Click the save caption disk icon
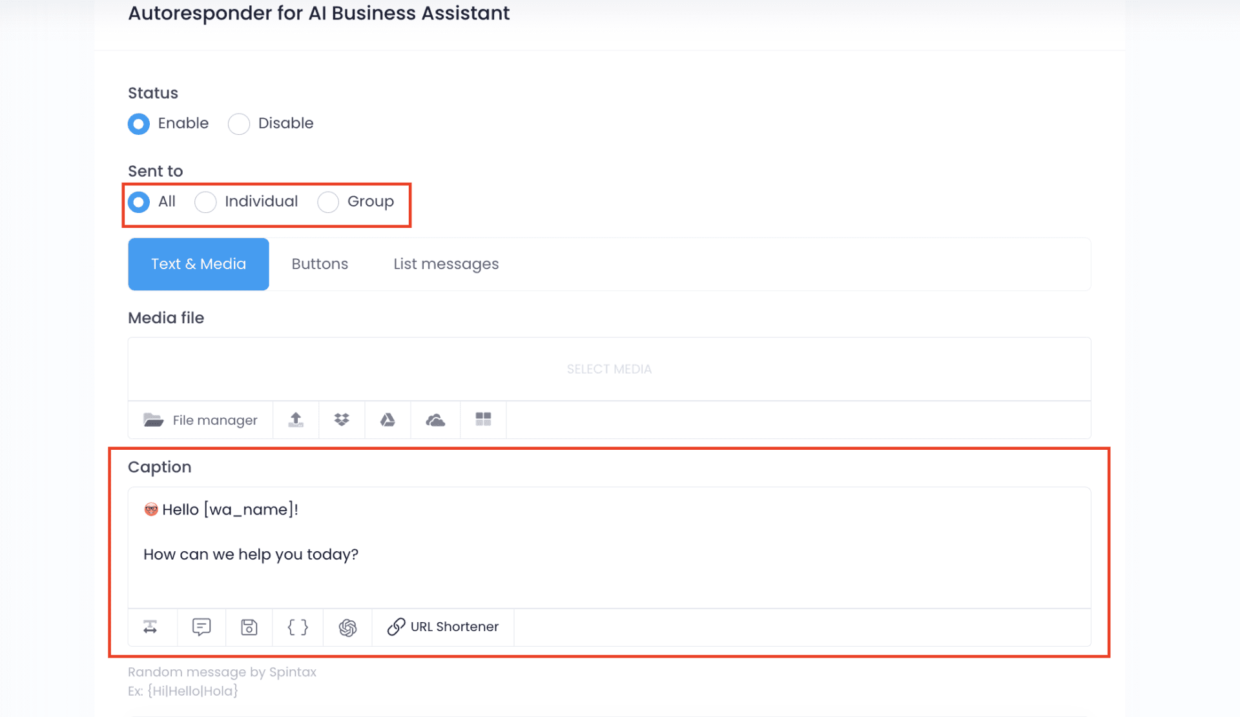This screenshot has width=1240, height=717. coord(249,627)
